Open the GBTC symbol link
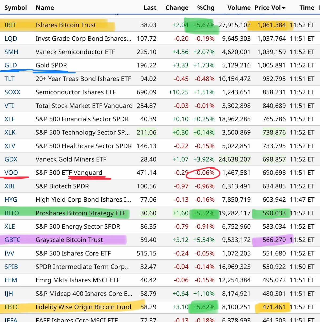 coord(13,240)
